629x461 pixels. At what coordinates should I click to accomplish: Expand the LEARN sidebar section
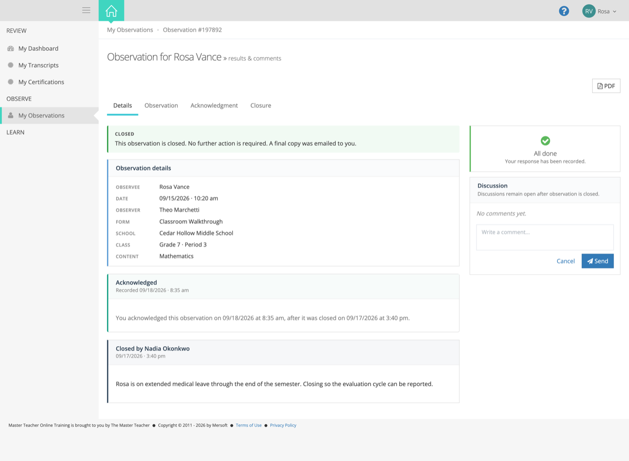[x=15, y=132]
